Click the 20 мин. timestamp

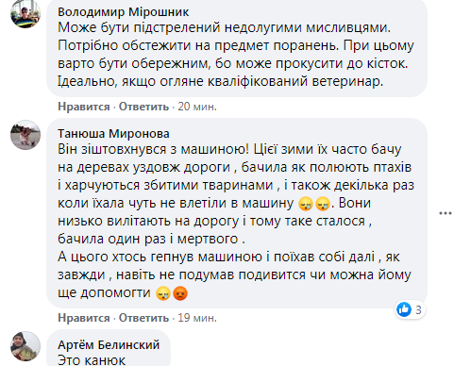point(197,107)
